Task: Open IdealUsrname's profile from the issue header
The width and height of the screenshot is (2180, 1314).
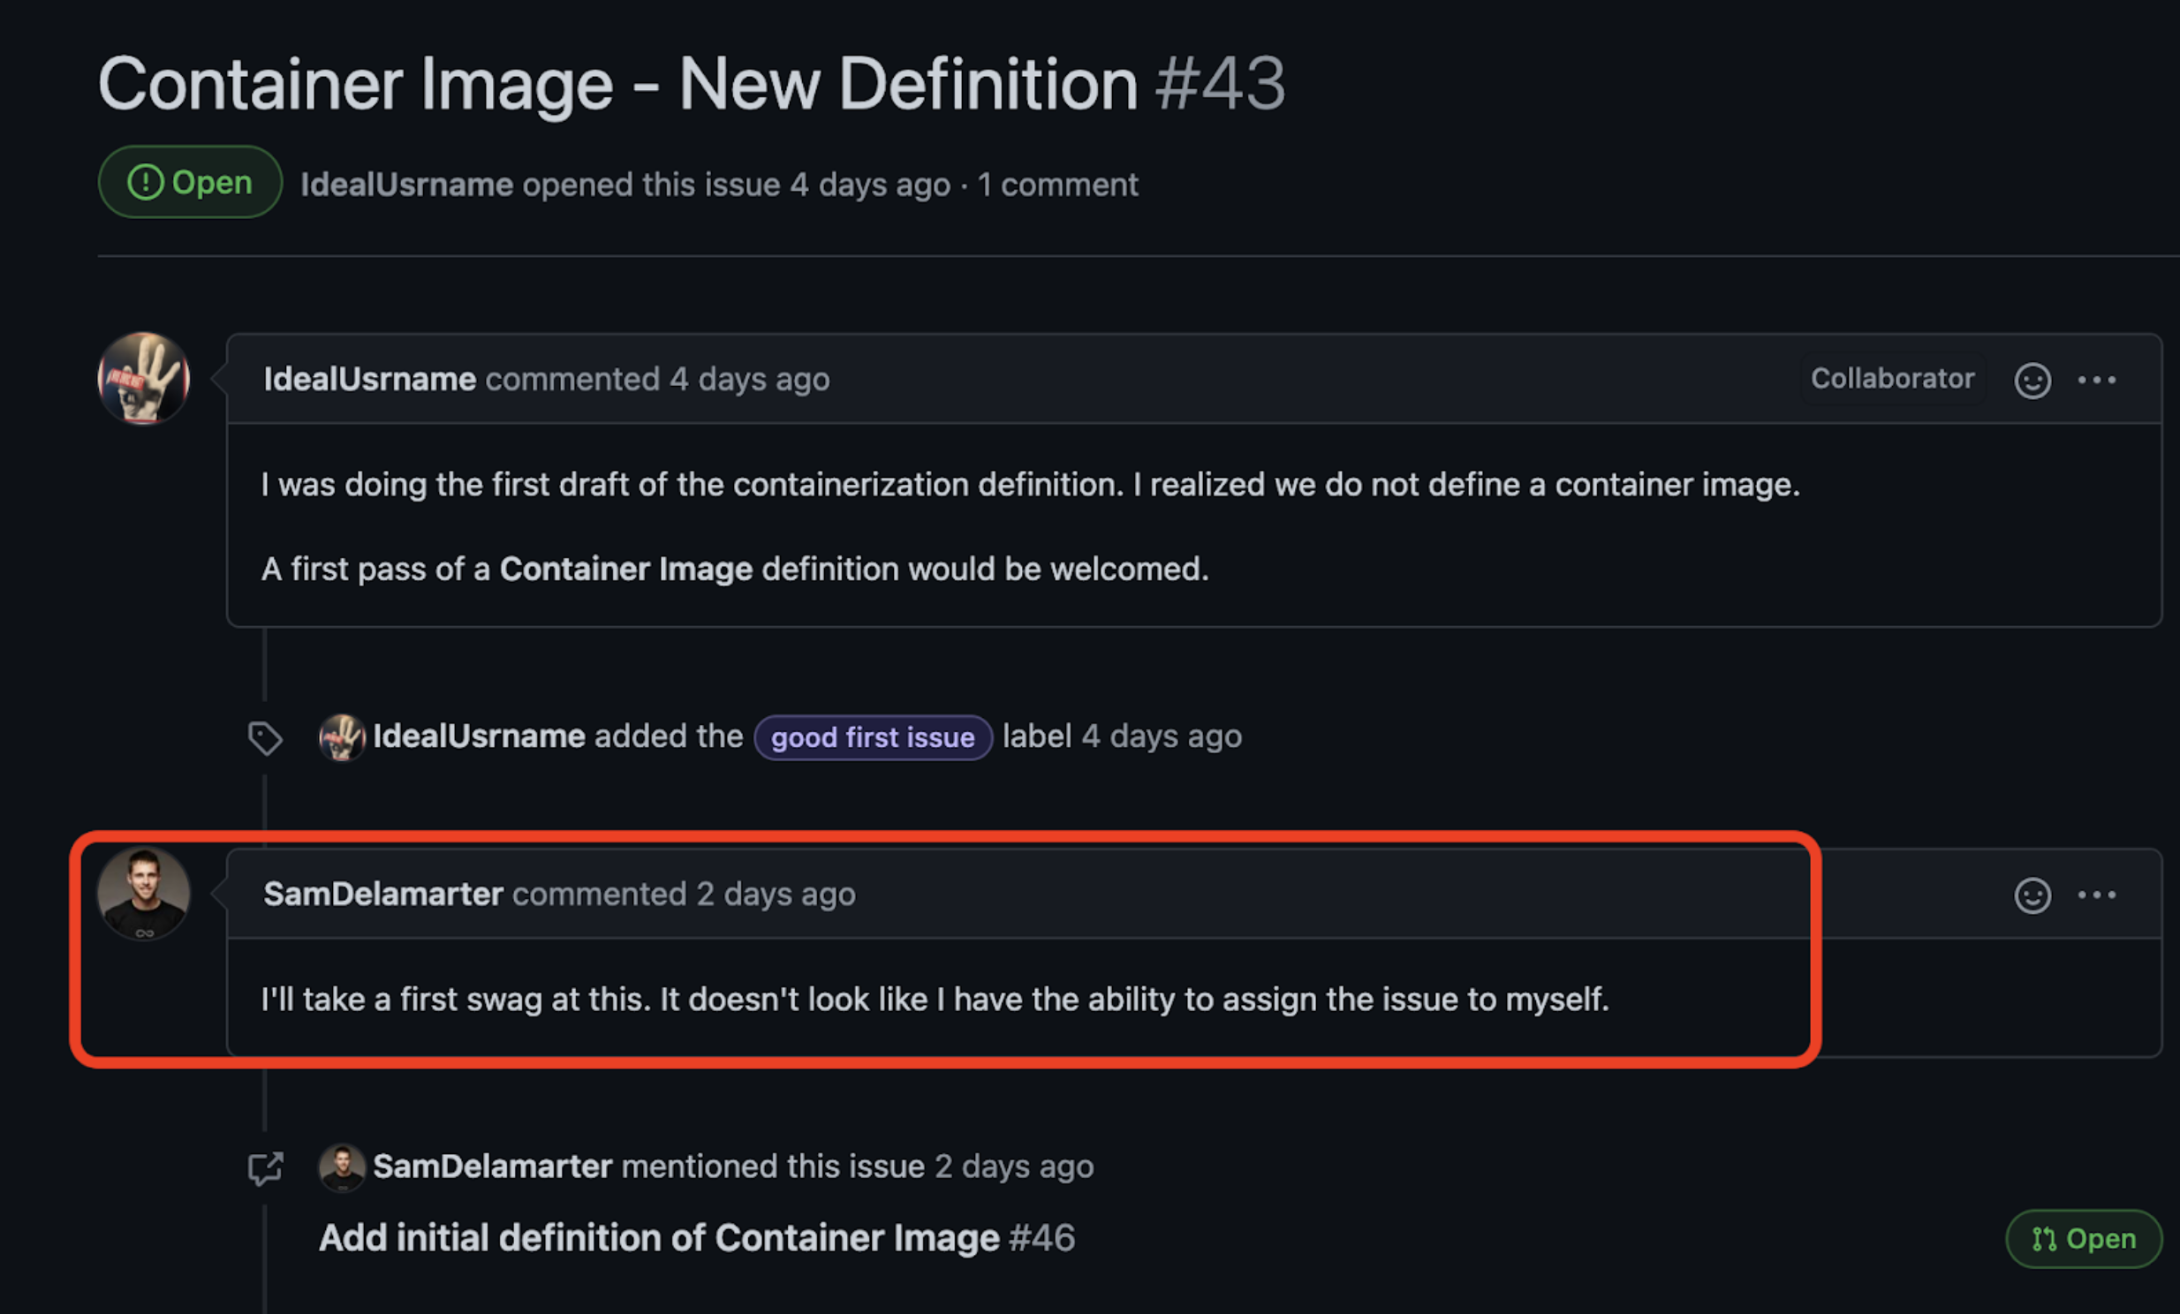Action: tap(407, 185)
